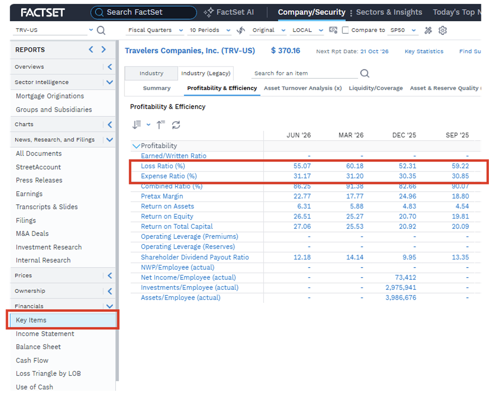495x396 pixels.
Task: Click the FactSet AI button
Action: pos(229,12)
